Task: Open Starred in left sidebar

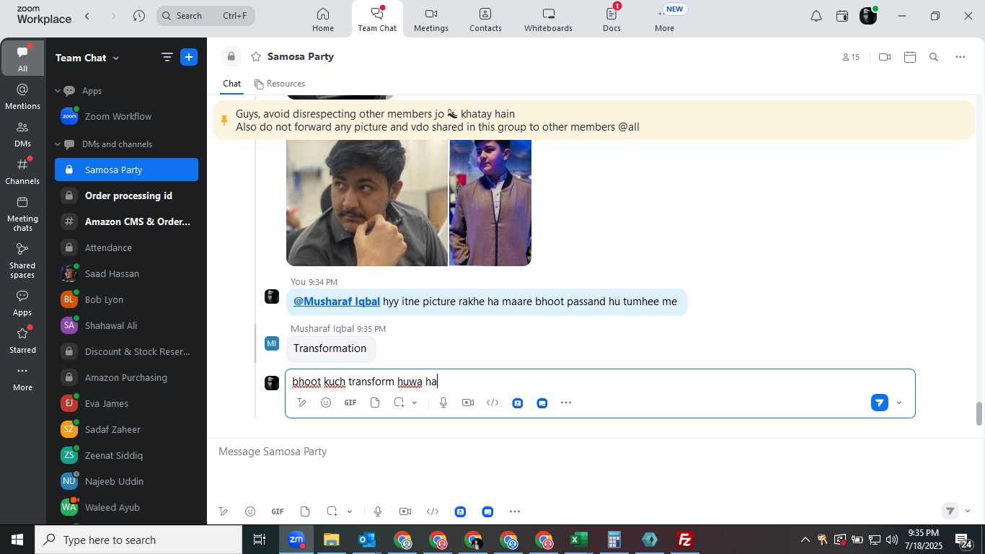Action: (22, 340)
